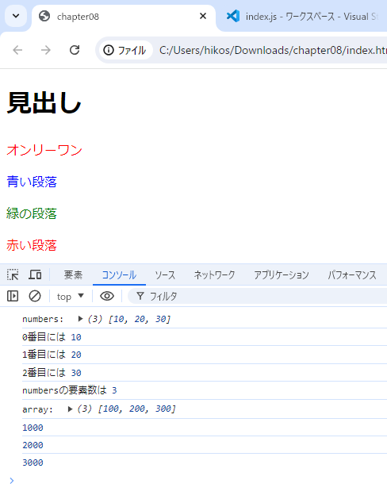Click the green 緑の段落 paragraph
The height and width of the screenshot is (499, 387).
coord(32,213)
